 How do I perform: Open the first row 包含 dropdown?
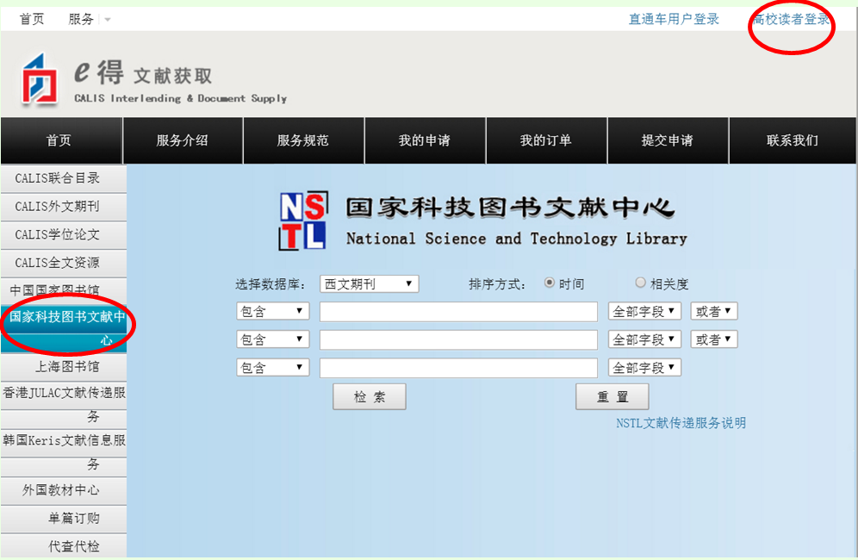[x=272, y=311]
